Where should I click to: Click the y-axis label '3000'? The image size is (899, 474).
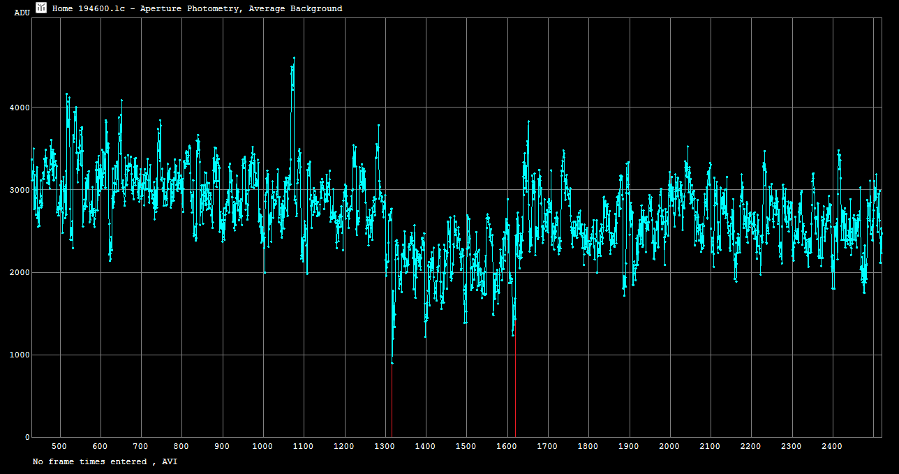19,190
